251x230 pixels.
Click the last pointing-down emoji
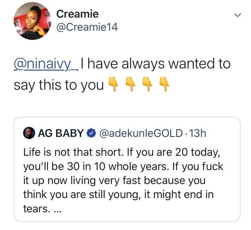point(164,85)
